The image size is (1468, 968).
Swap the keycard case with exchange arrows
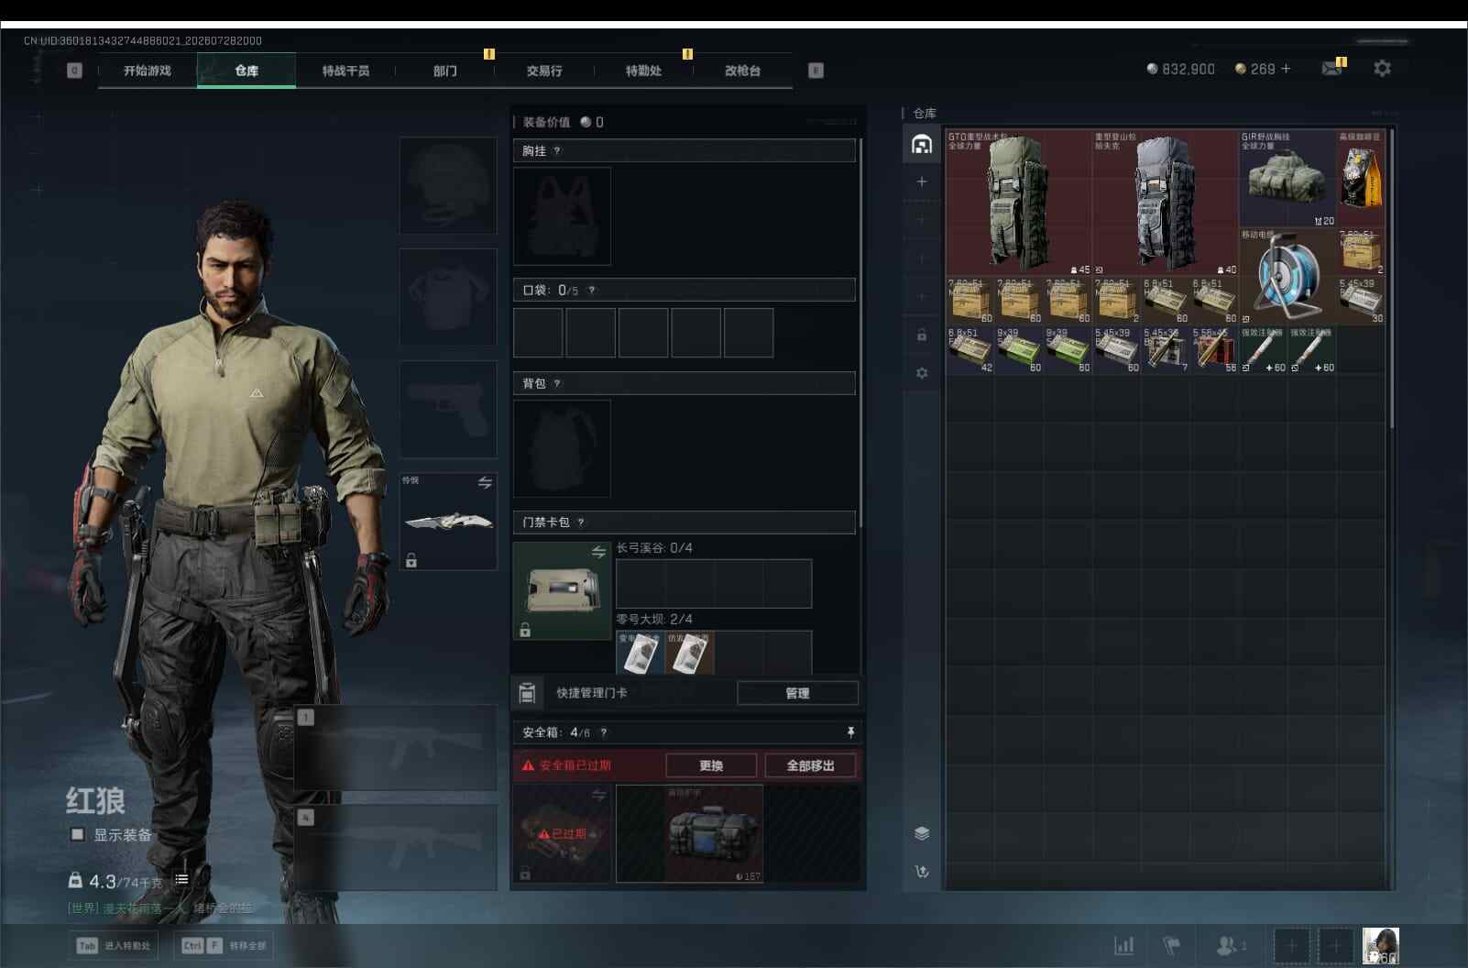(x=598, y=552)
